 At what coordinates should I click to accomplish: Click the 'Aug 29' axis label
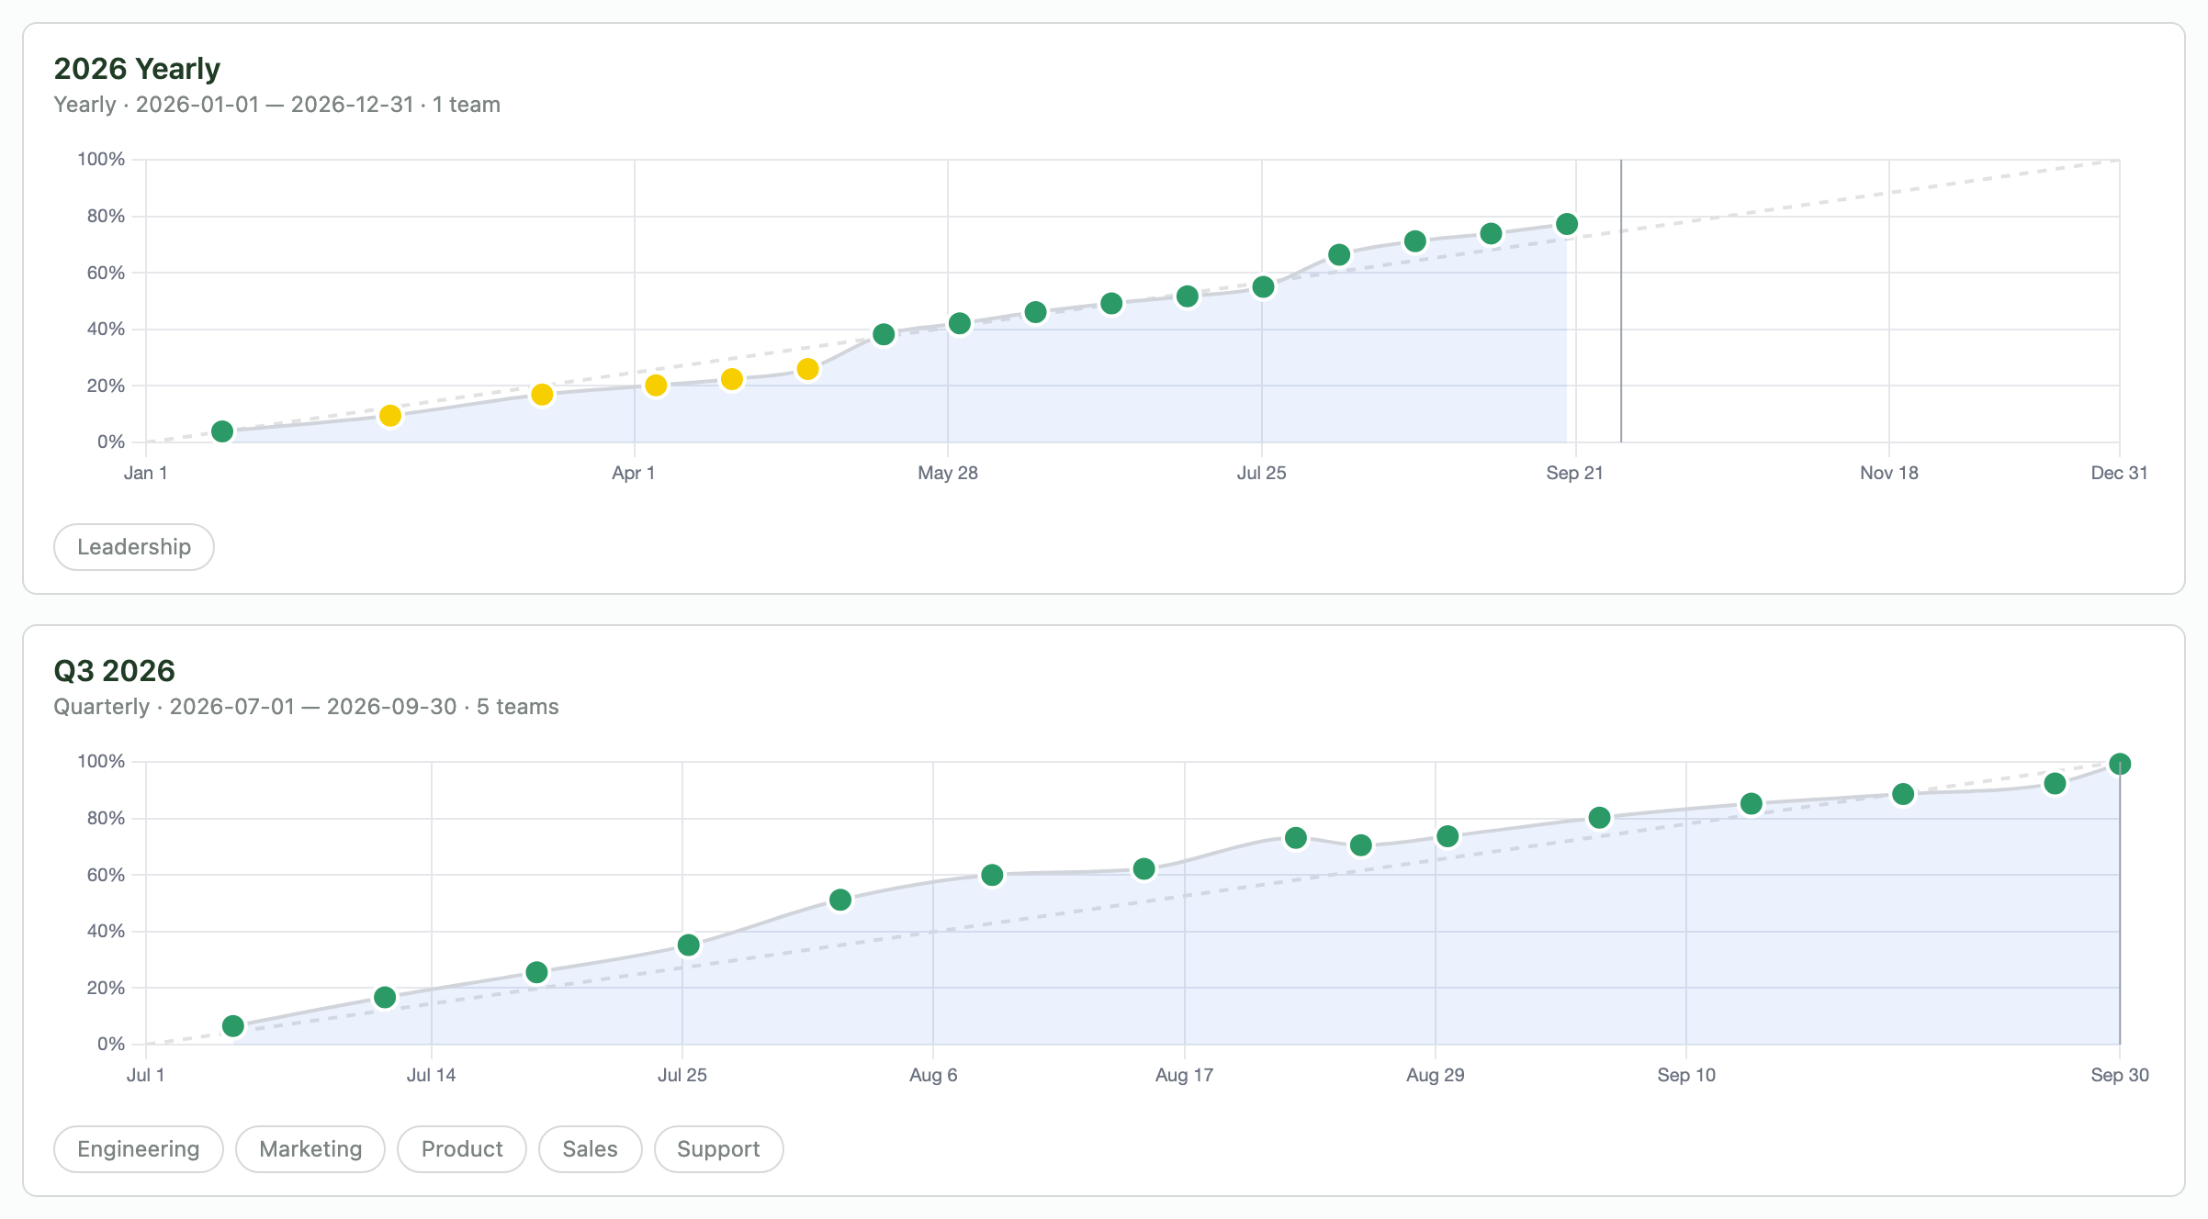click(x=1436, y=1075)
